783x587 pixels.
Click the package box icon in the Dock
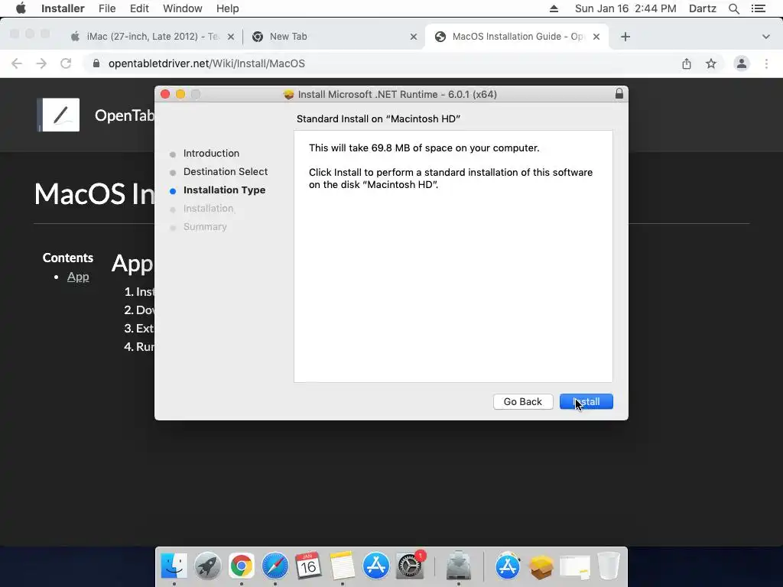click(x=541, y=567)
